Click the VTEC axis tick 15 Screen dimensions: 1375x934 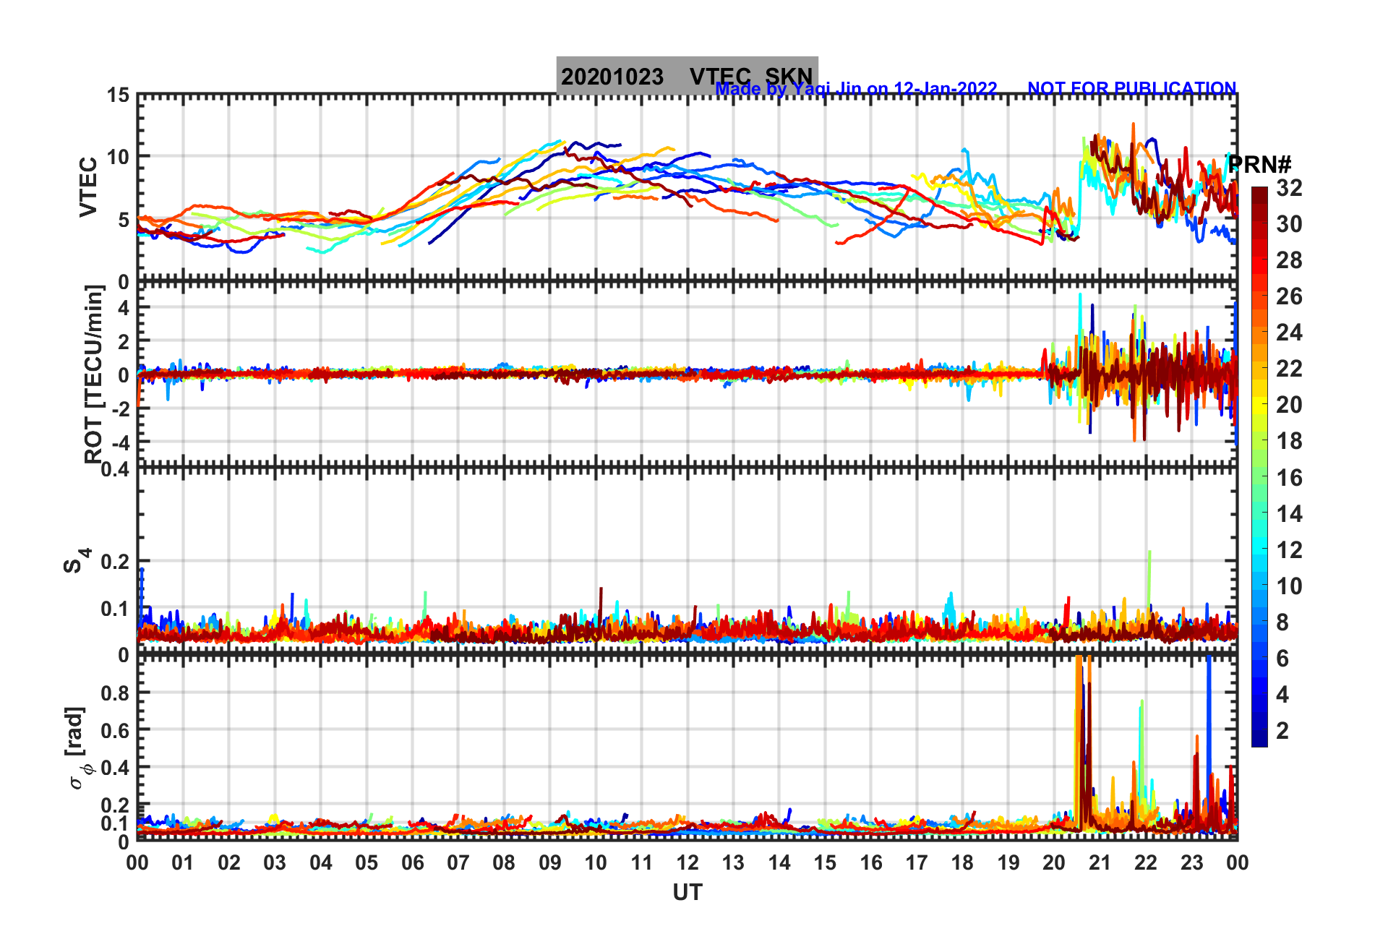[x=118, y=95]
